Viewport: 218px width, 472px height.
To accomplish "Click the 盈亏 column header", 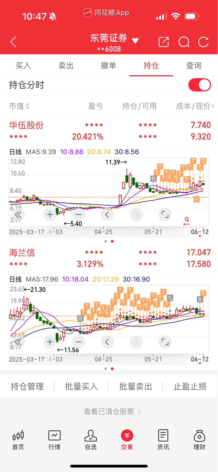I will (96, 106).
